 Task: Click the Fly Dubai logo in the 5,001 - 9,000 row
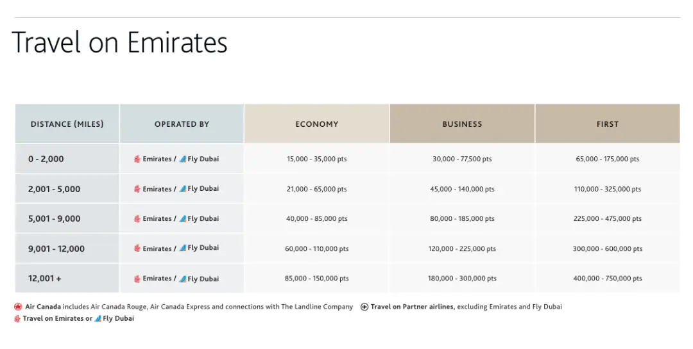coord(183,218)
